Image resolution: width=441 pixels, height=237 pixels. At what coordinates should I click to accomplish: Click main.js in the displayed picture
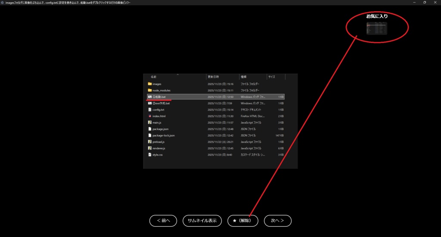coord(157,123)
